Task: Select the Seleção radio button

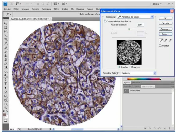Action: pyautogui.click(x=119, y=67)
